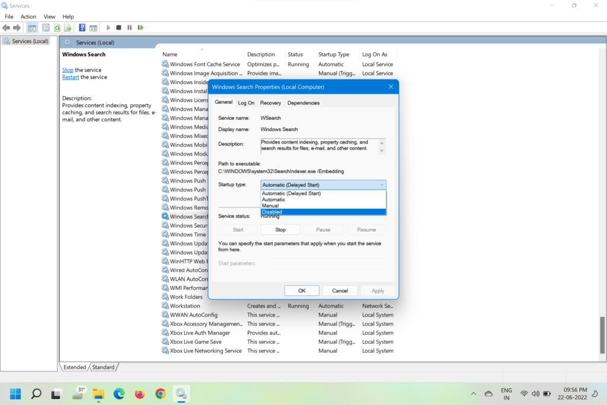Choose Manual from the startup type options
This screenshot has width=607, height=405.
pos(323,206)
